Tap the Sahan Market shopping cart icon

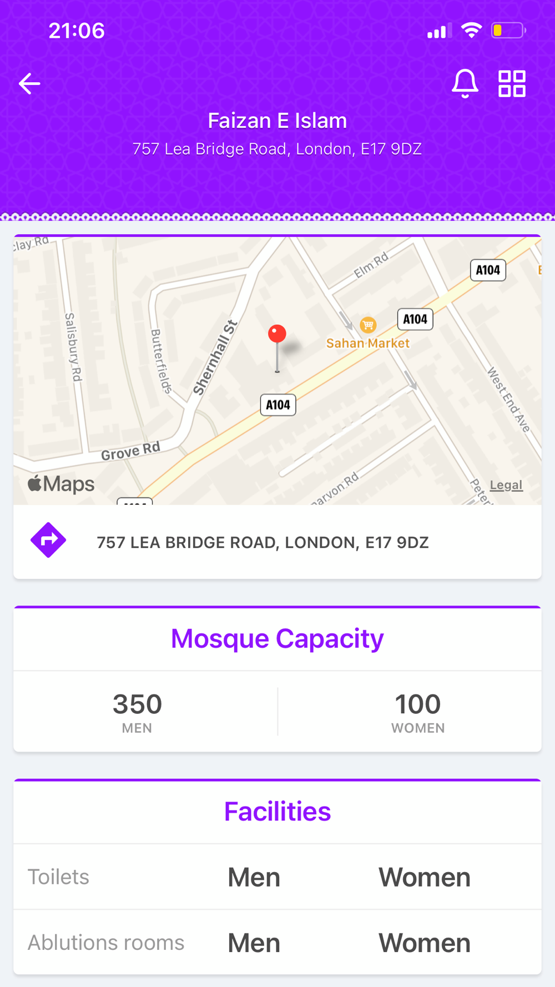click(368, 324)
